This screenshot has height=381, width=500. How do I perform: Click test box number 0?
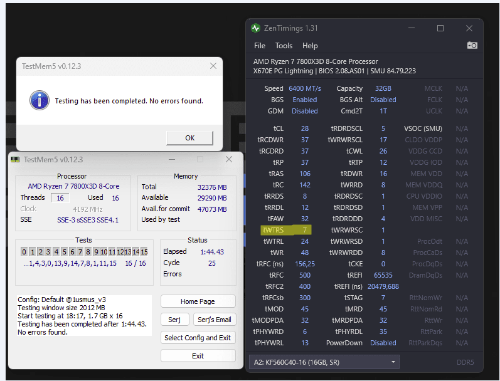[24, 252]
